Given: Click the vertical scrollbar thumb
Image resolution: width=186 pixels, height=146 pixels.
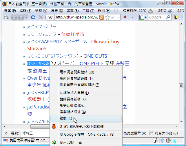Looking at the screenshot, I should pos(181,86).
